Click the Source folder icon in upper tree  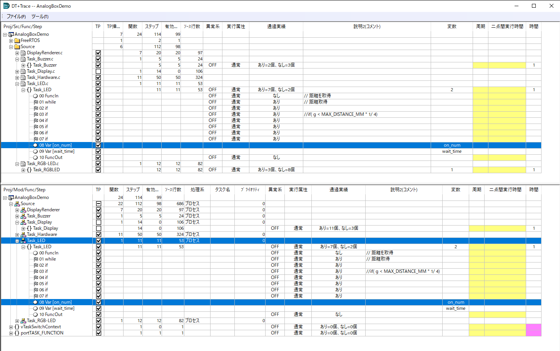click(x=17, y=47)
